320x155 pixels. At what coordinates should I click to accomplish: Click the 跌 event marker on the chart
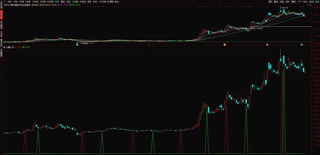(77, 44)
